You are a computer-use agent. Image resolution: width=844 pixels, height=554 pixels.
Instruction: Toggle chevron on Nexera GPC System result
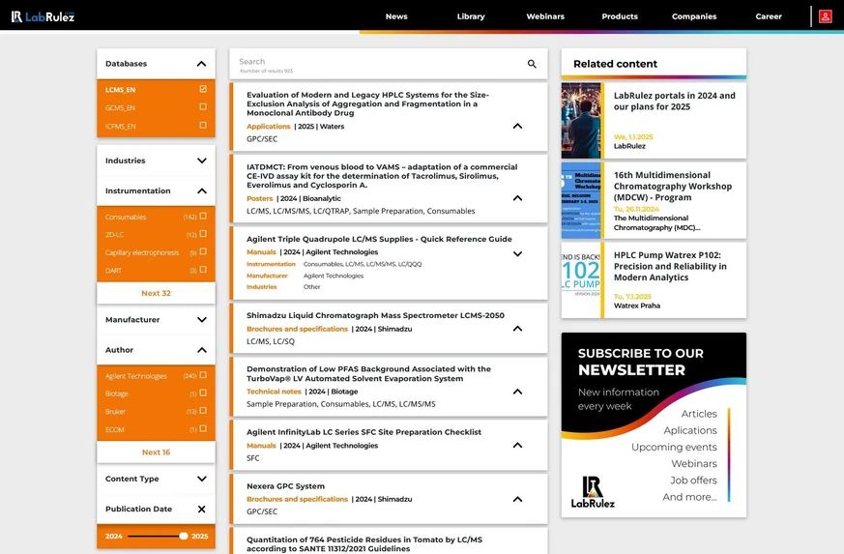point(517,499)
